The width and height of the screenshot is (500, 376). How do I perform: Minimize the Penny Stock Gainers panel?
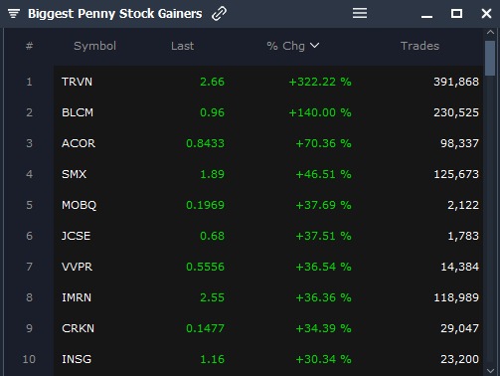[426, 16]
